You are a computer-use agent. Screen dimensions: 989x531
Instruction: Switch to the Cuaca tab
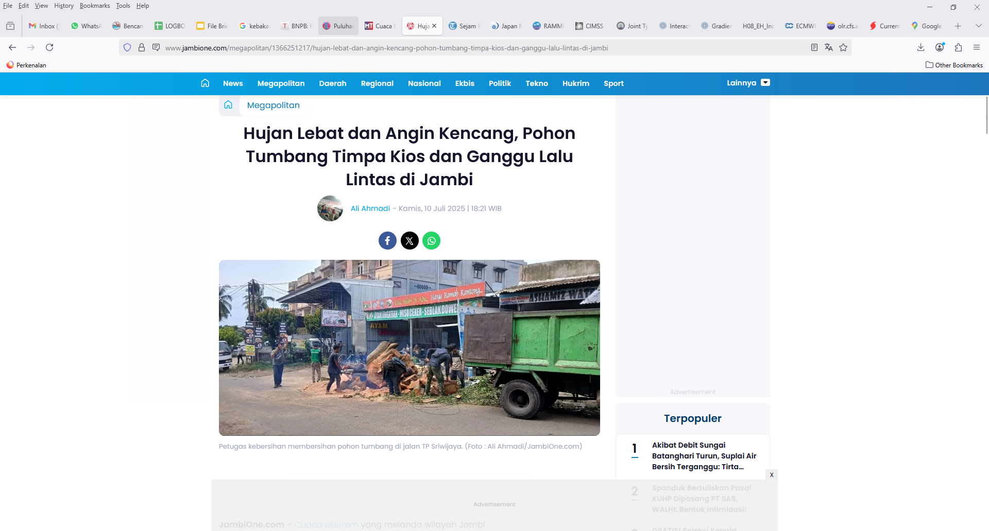[x=380, y=26]
